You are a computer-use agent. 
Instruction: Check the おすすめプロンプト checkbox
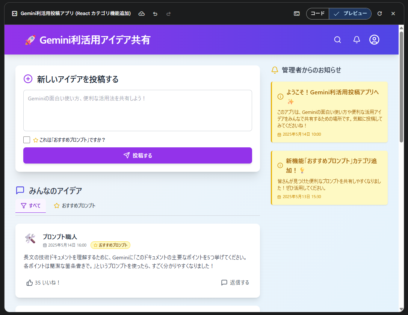click(x=27, y=140)
